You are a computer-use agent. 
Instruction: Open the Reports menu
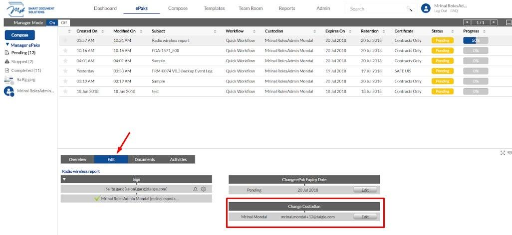pyautogui.click(x=287, y=8)
